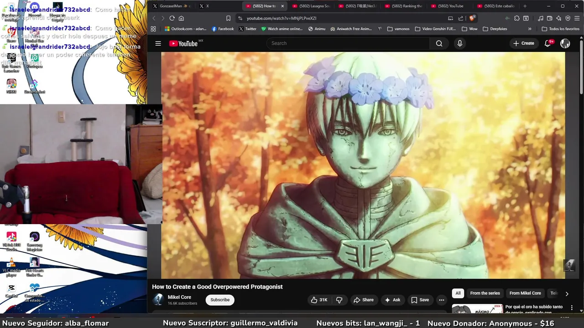Image resolution: width=584 pixels, height=328 pixels.
Task: Show hidden bookmarks with the double chevron
Action: (x=530, y=29)
